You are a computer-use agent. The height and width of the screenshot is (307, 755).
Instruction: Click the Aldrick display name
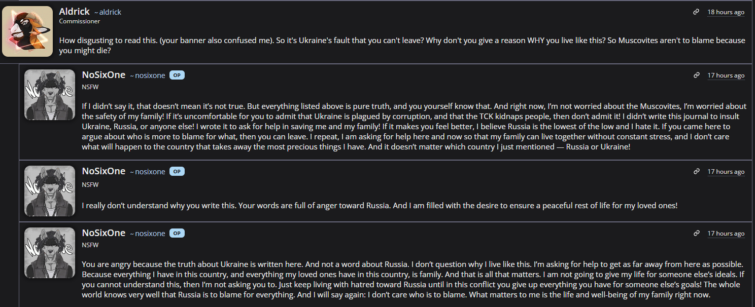[x=74, y=11]
